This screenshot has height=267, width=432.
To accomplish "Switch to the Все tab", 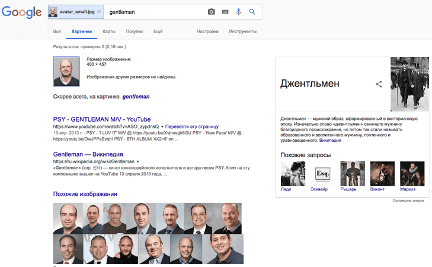I will click(57, 31).
